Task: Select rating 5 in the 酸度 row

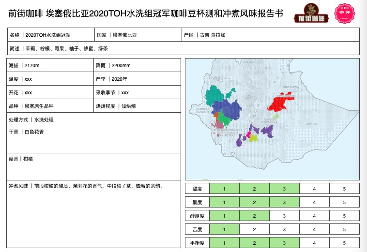Action: tap(344, 202)
